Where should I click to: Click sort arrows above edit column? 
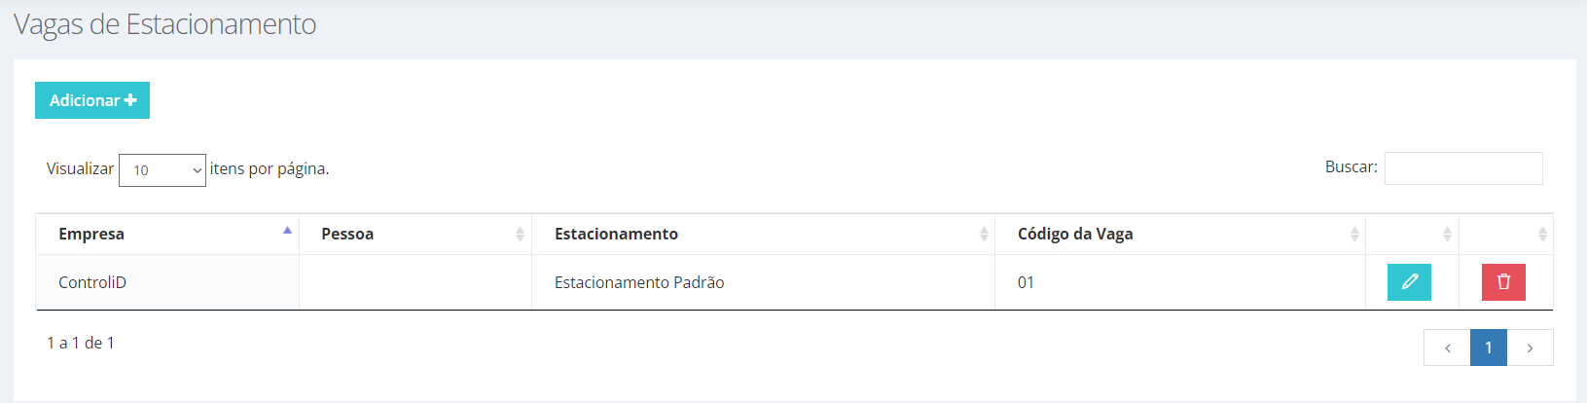[x=1447, y=234]
